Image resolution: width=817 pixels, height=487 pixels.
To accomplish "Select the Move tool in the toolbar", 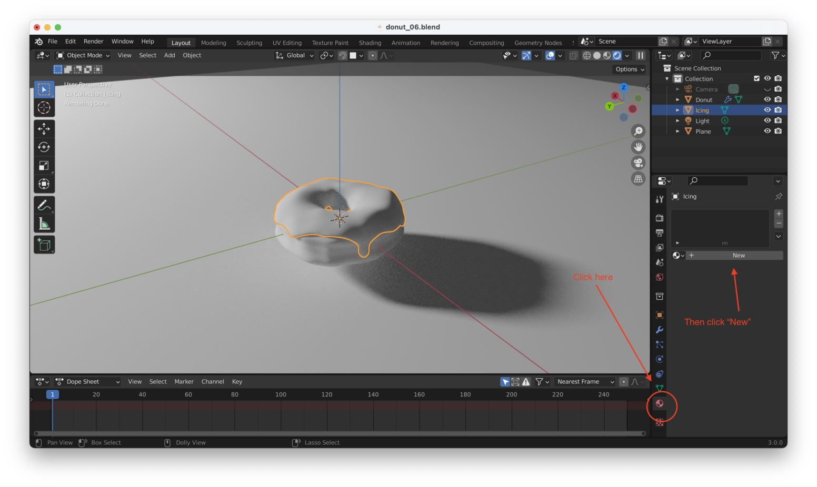I will coord(44,128).
